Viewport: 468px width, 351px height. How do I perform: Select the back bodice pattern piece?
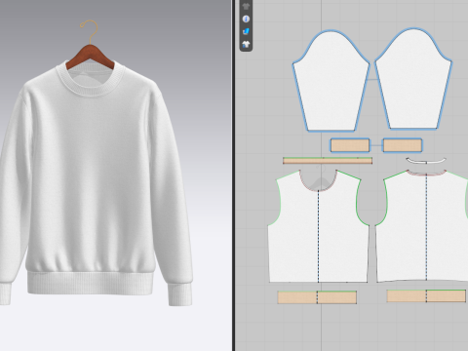click(x=422, y=226)
